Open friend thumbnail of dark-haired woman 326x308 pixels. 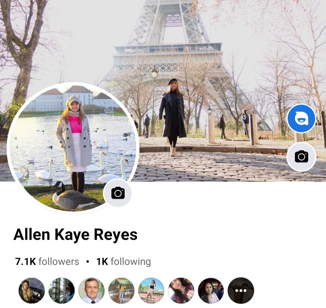click(x=211, y=291)
